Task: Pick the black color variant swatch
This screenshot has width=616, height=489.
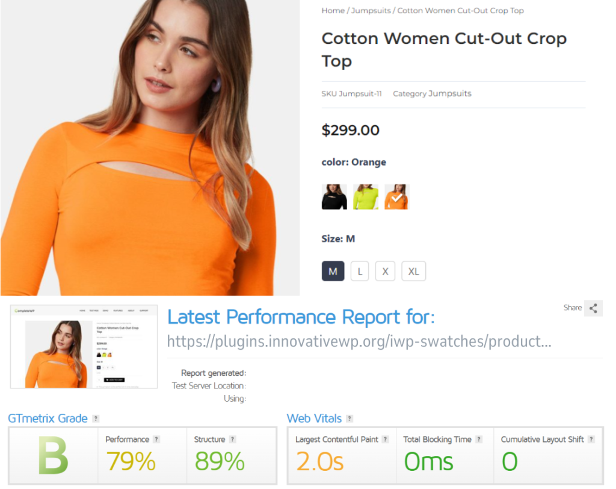Action: point(334,197)
